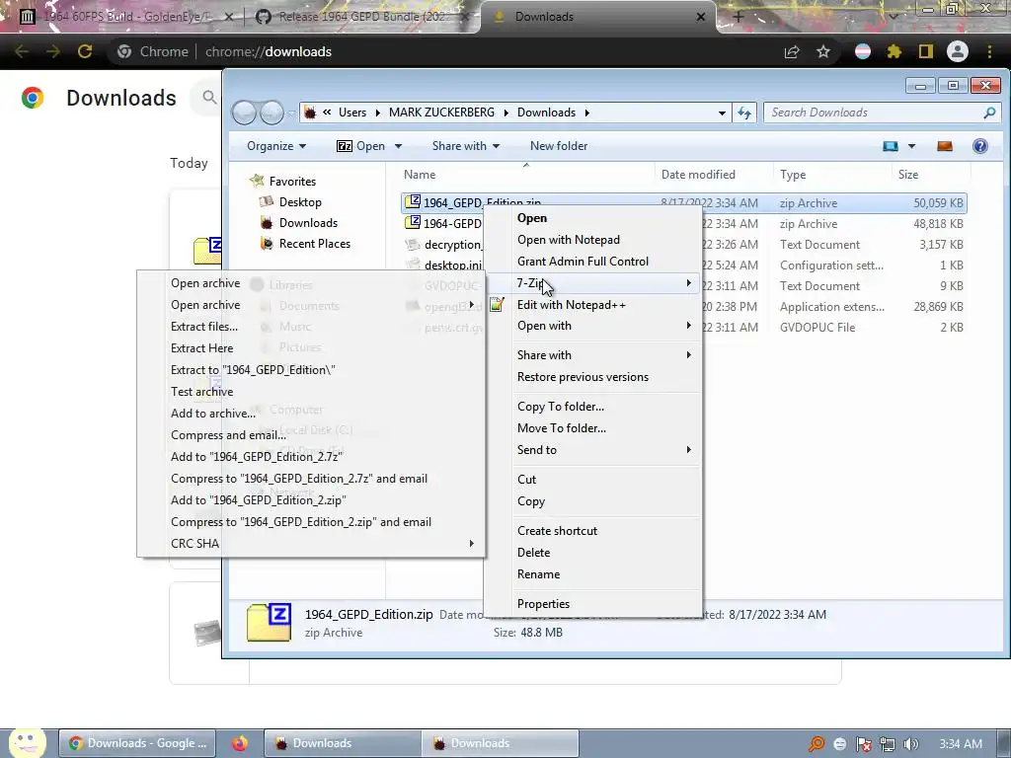The height and width of the screenshot is (758, 1011).
Task: Choose Test archive option
Action: click(201, 391)
